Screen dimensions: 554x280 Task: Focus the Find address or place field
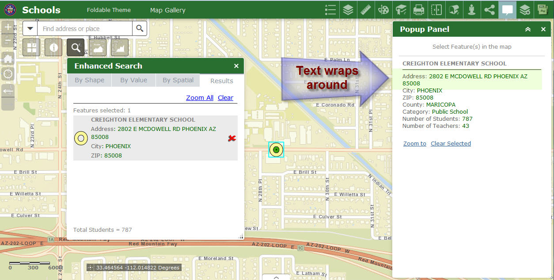(85, 29)
